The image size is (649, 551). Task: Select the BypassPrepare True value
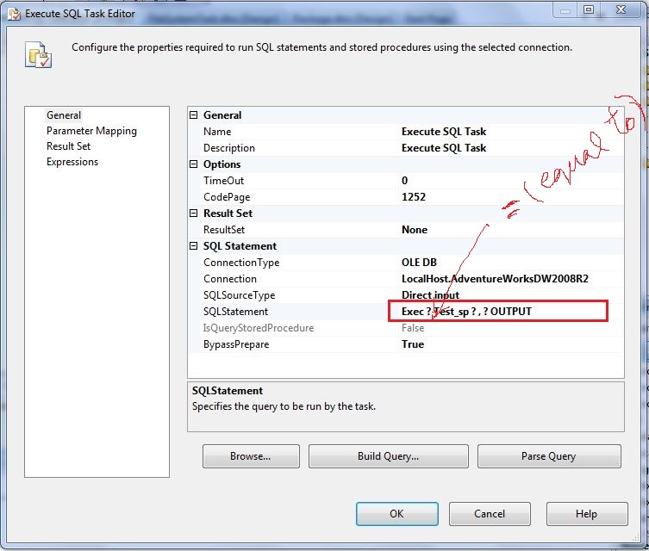tap(413, 344)
